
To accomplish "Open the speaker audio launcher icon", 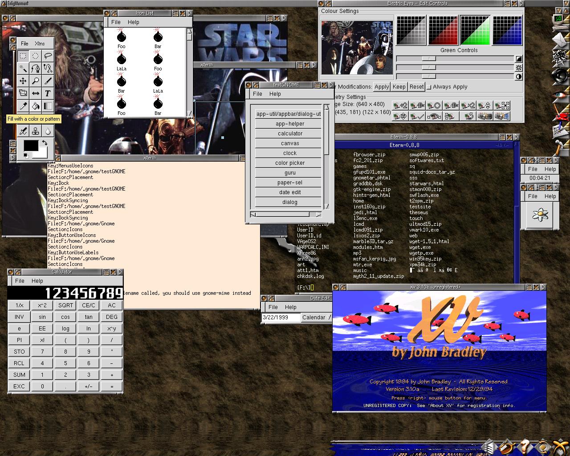I will point(560,76).
